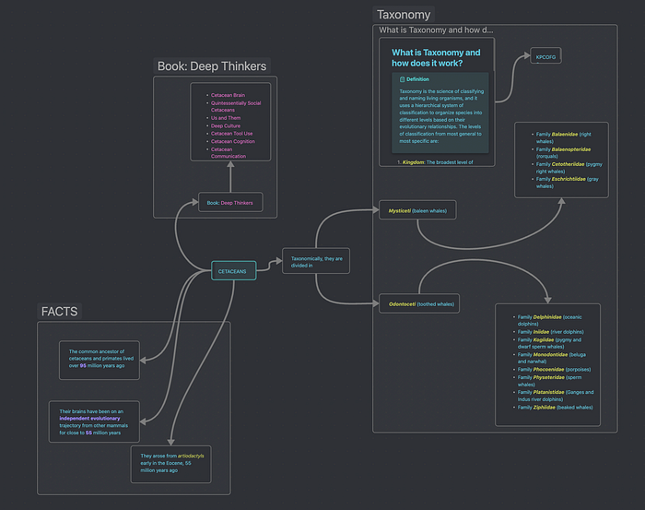
Task: Open the Delphinidae family link
Action: [x=548, y=317]
